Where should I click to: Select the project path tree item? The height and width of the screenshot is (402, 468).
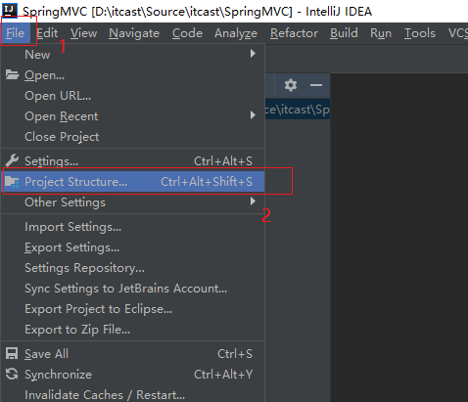point(298,110)
